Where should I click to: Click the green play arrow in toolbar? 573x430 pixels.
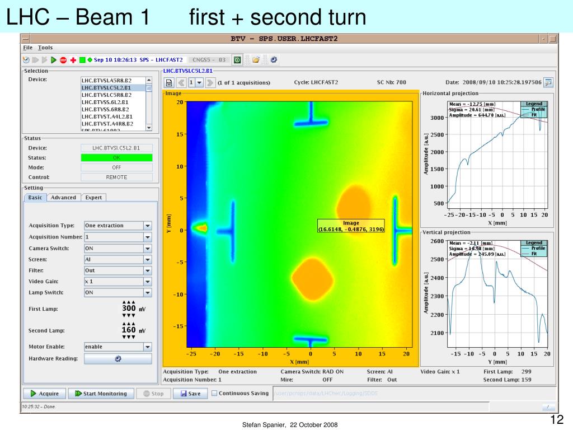click(x=54, y=59)
